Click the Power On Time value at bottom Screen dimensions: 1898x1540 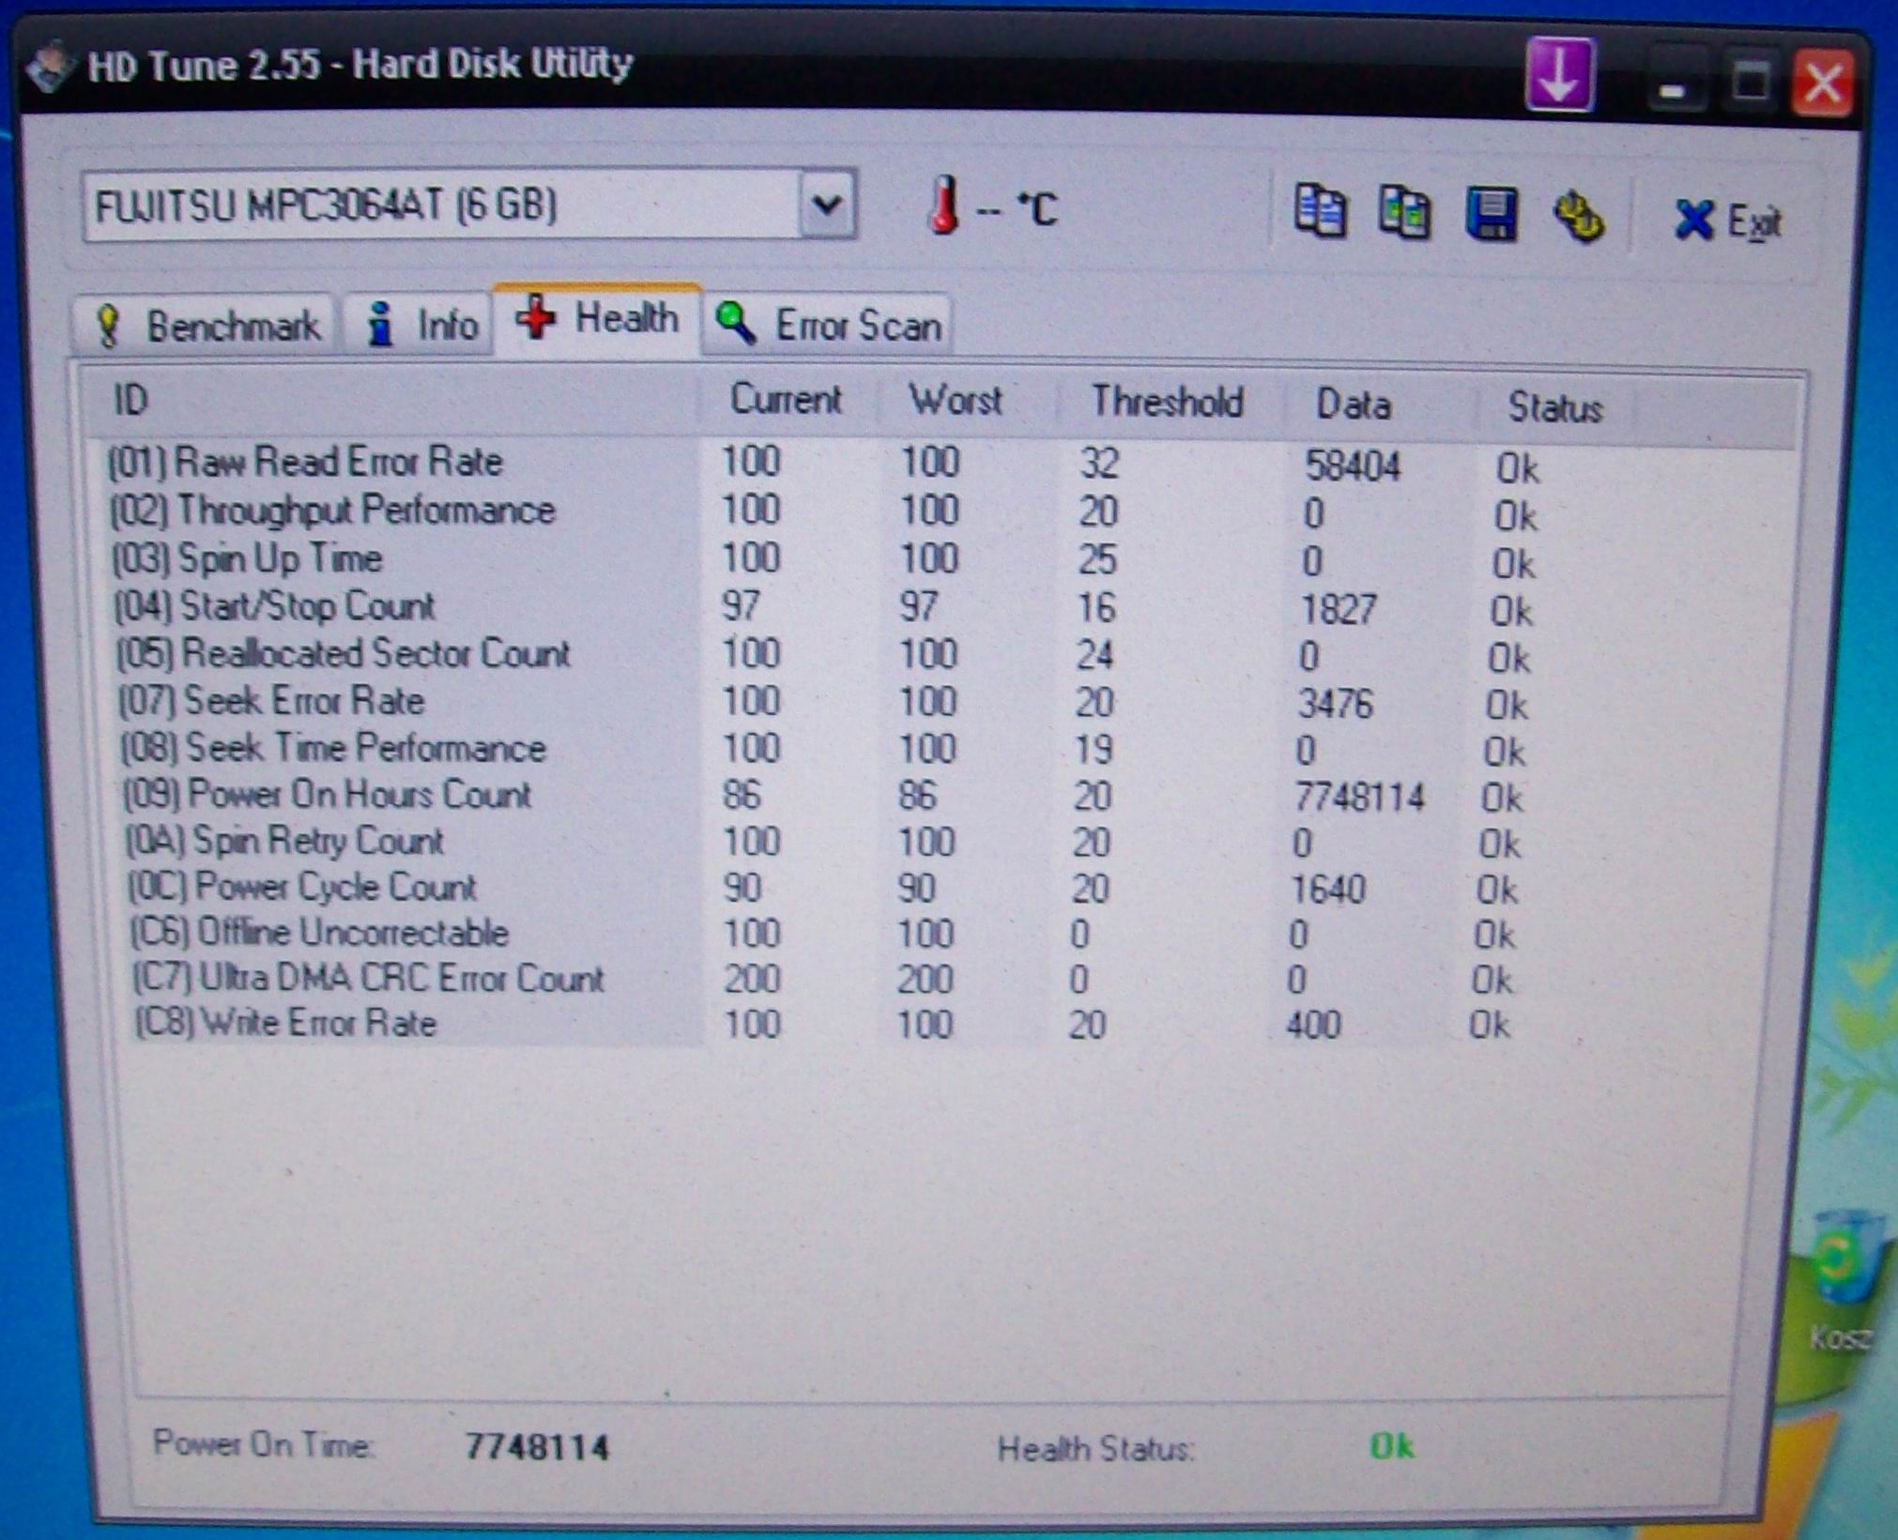537,1447
